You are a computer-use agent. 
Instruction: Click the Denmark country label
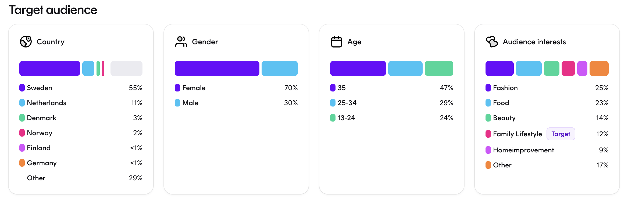41,118
